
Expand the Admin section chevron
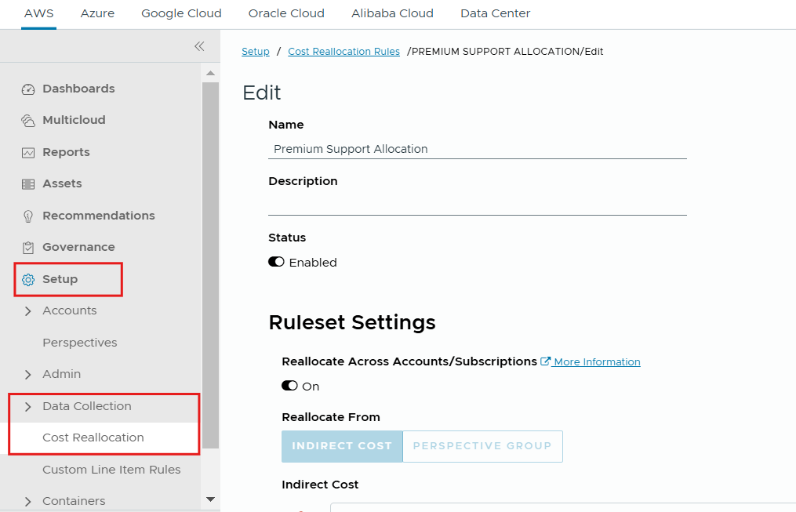click(28, 375)
